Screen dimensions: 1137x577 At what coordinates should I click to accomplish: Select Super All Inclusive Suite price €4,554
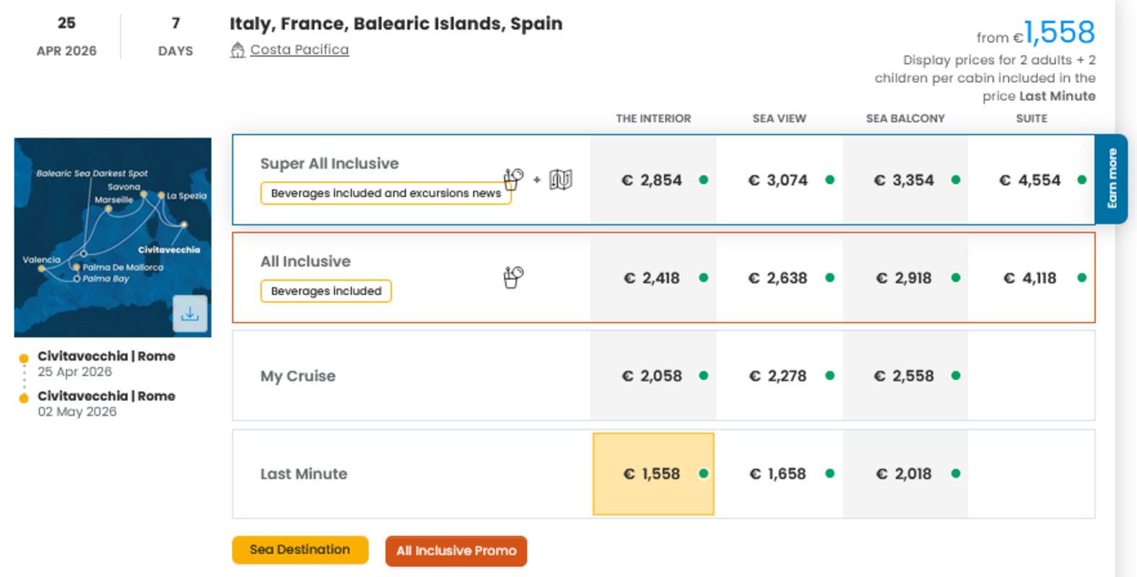(x=1031, y=180)
